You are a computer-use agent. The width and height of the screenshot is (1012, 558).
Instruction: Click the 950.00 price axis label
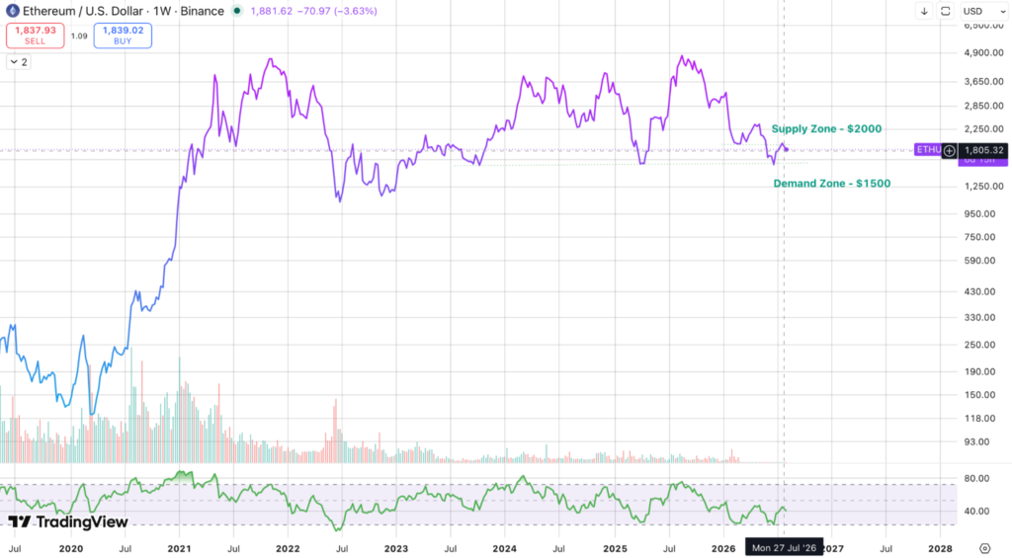pos(980,213)
